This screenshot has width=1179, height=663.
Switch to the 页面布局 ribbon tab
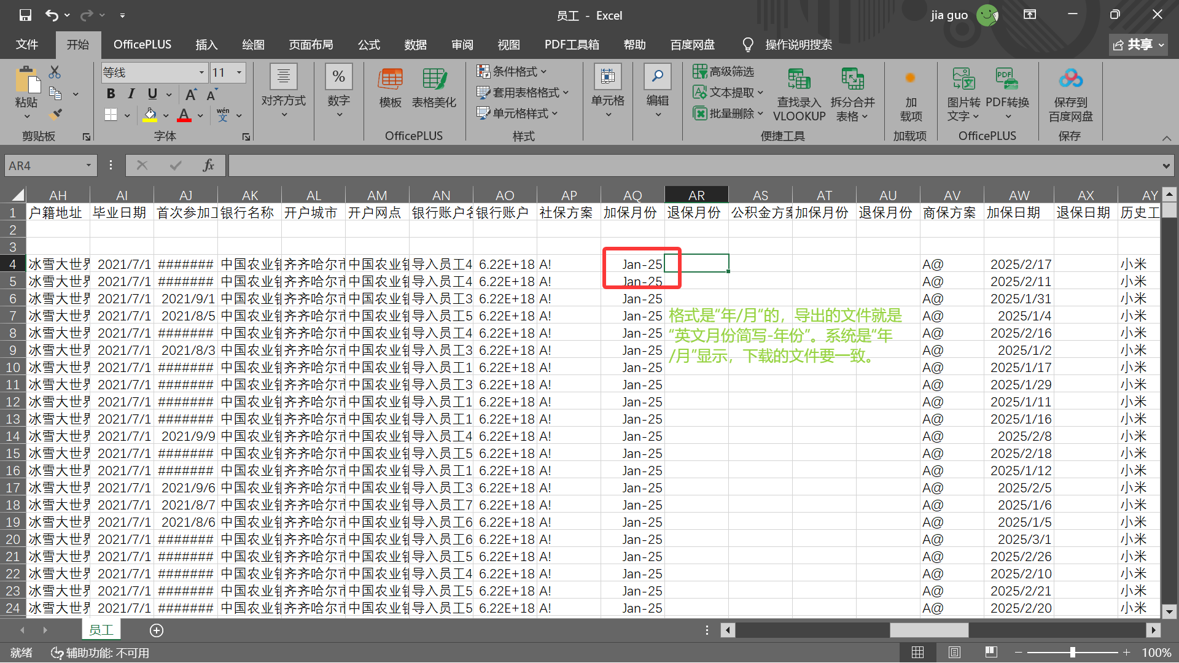tap(311, 44)
